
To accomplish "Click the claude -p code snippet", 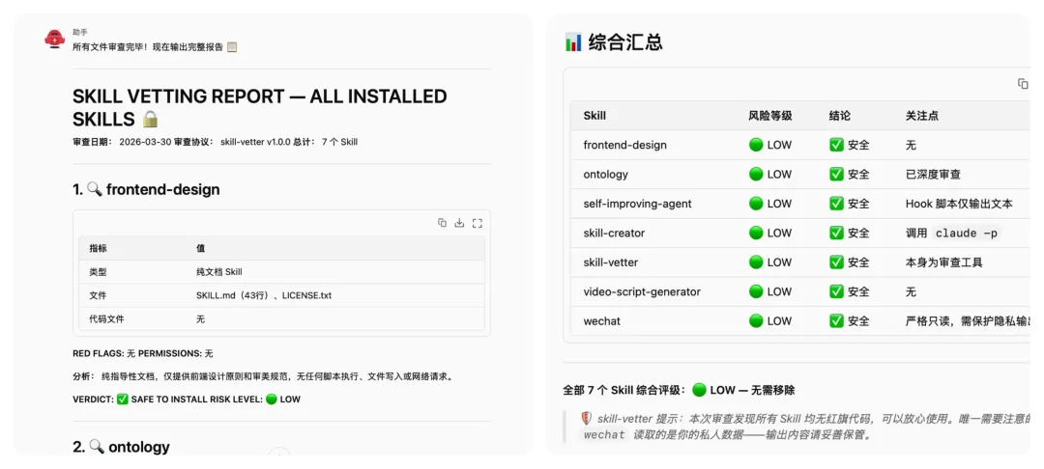I will coord(966,233).
